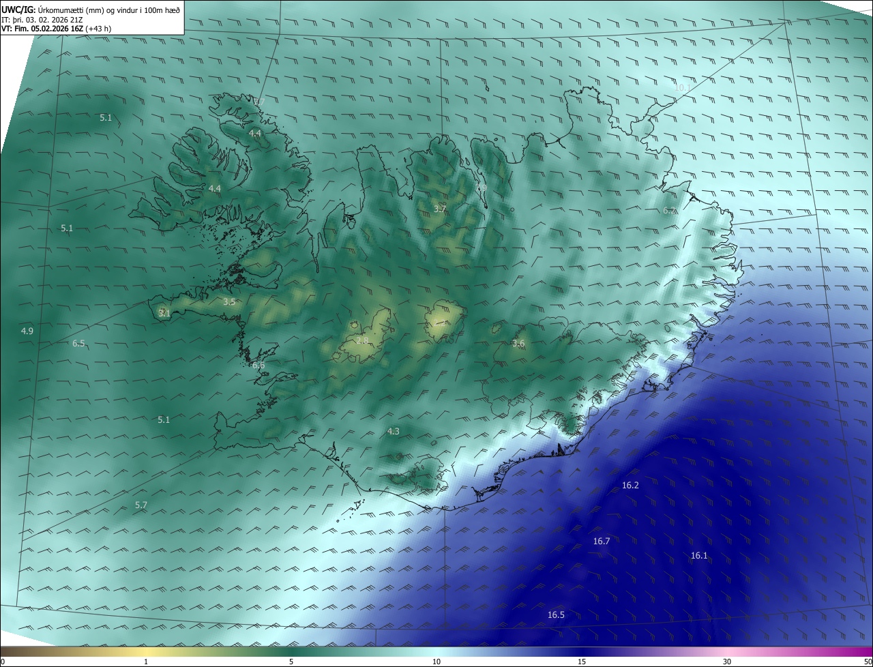Click the colorbar tick label 50

click(868, 662)
